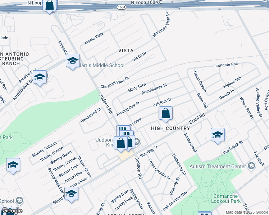Click the school marker left of Stormy Meadow
Image resolution: width=269 pixels, height=215 pixels.
click(13, 165)
